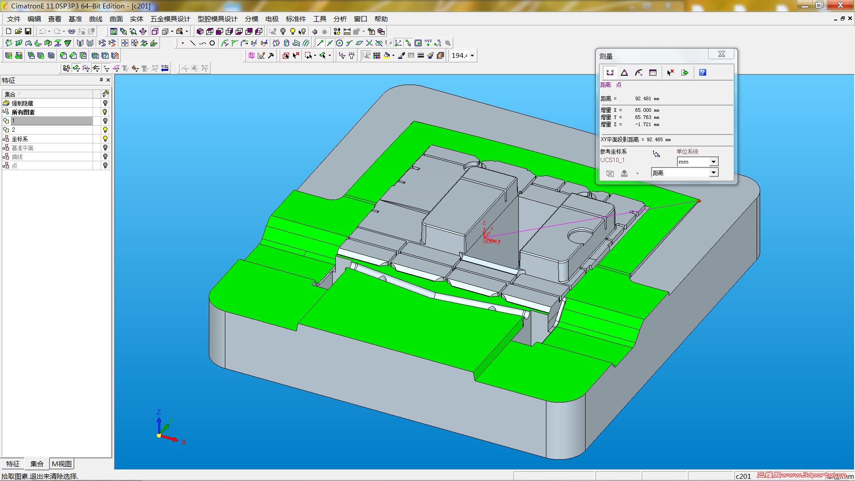Click the blue help question mark icon
Screen dimensions: 855x481
coord(702,73)
